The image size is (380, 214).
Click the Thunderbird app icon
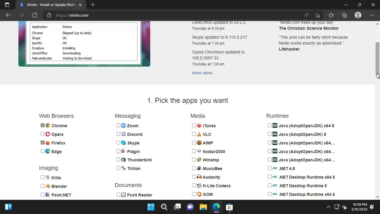pos(123,160)
